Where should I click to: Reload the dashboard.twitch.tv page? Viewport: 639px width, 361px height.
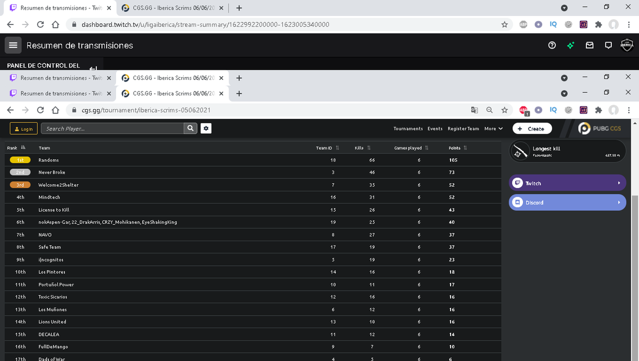pyautogui.click(x=40, y=24)
